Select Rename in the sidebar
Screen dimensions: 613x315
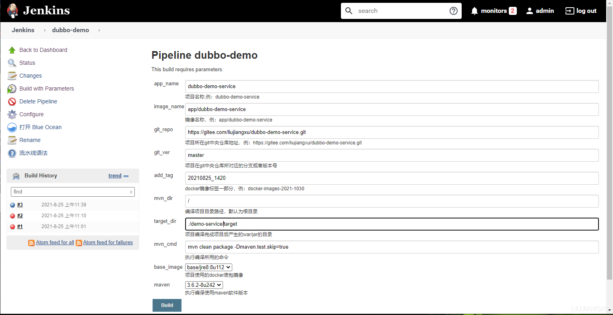(30, 140)
